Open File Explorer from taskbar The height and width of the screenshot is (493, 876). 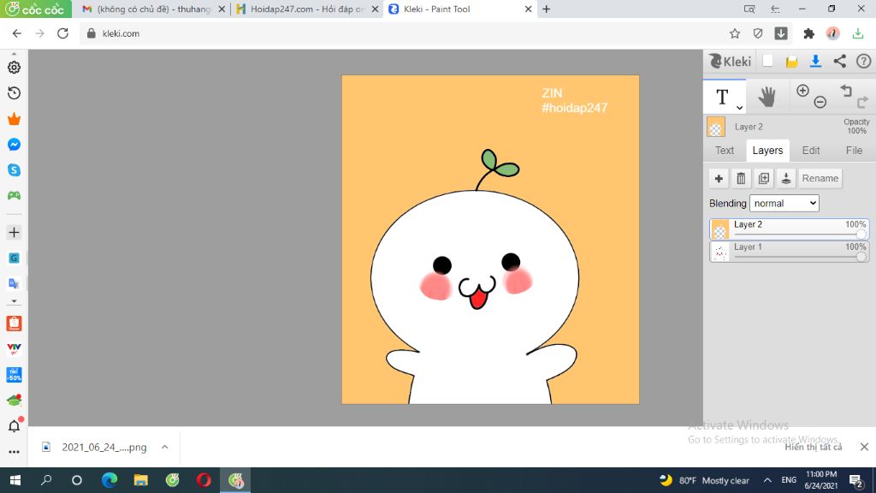pos(141,480)
